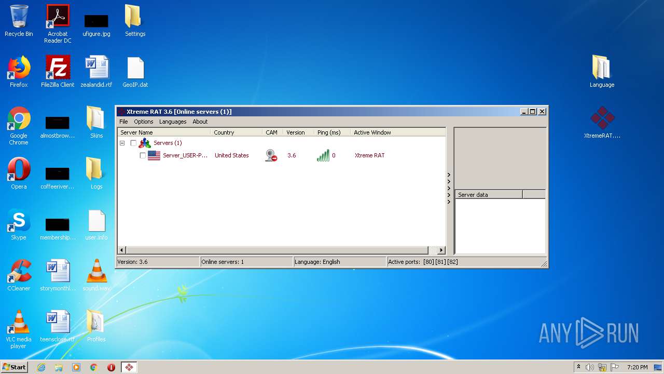Screen dimensions: 664x374
Task: Click the side panel splitter chevrons
Action: click(449, 188)
